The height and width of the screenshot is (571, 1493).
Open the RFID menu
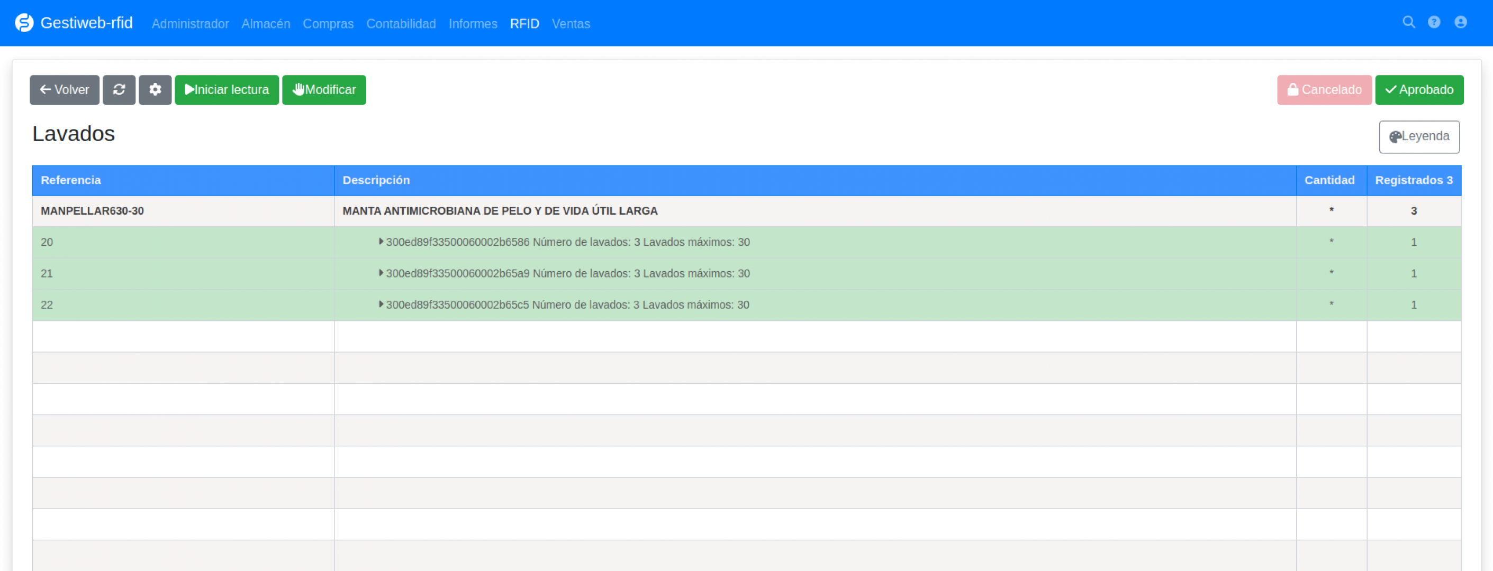tap(524, 24)
